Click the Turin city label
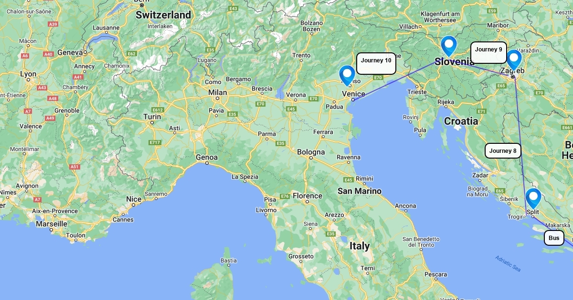573x300 pixels. (152, 117)
